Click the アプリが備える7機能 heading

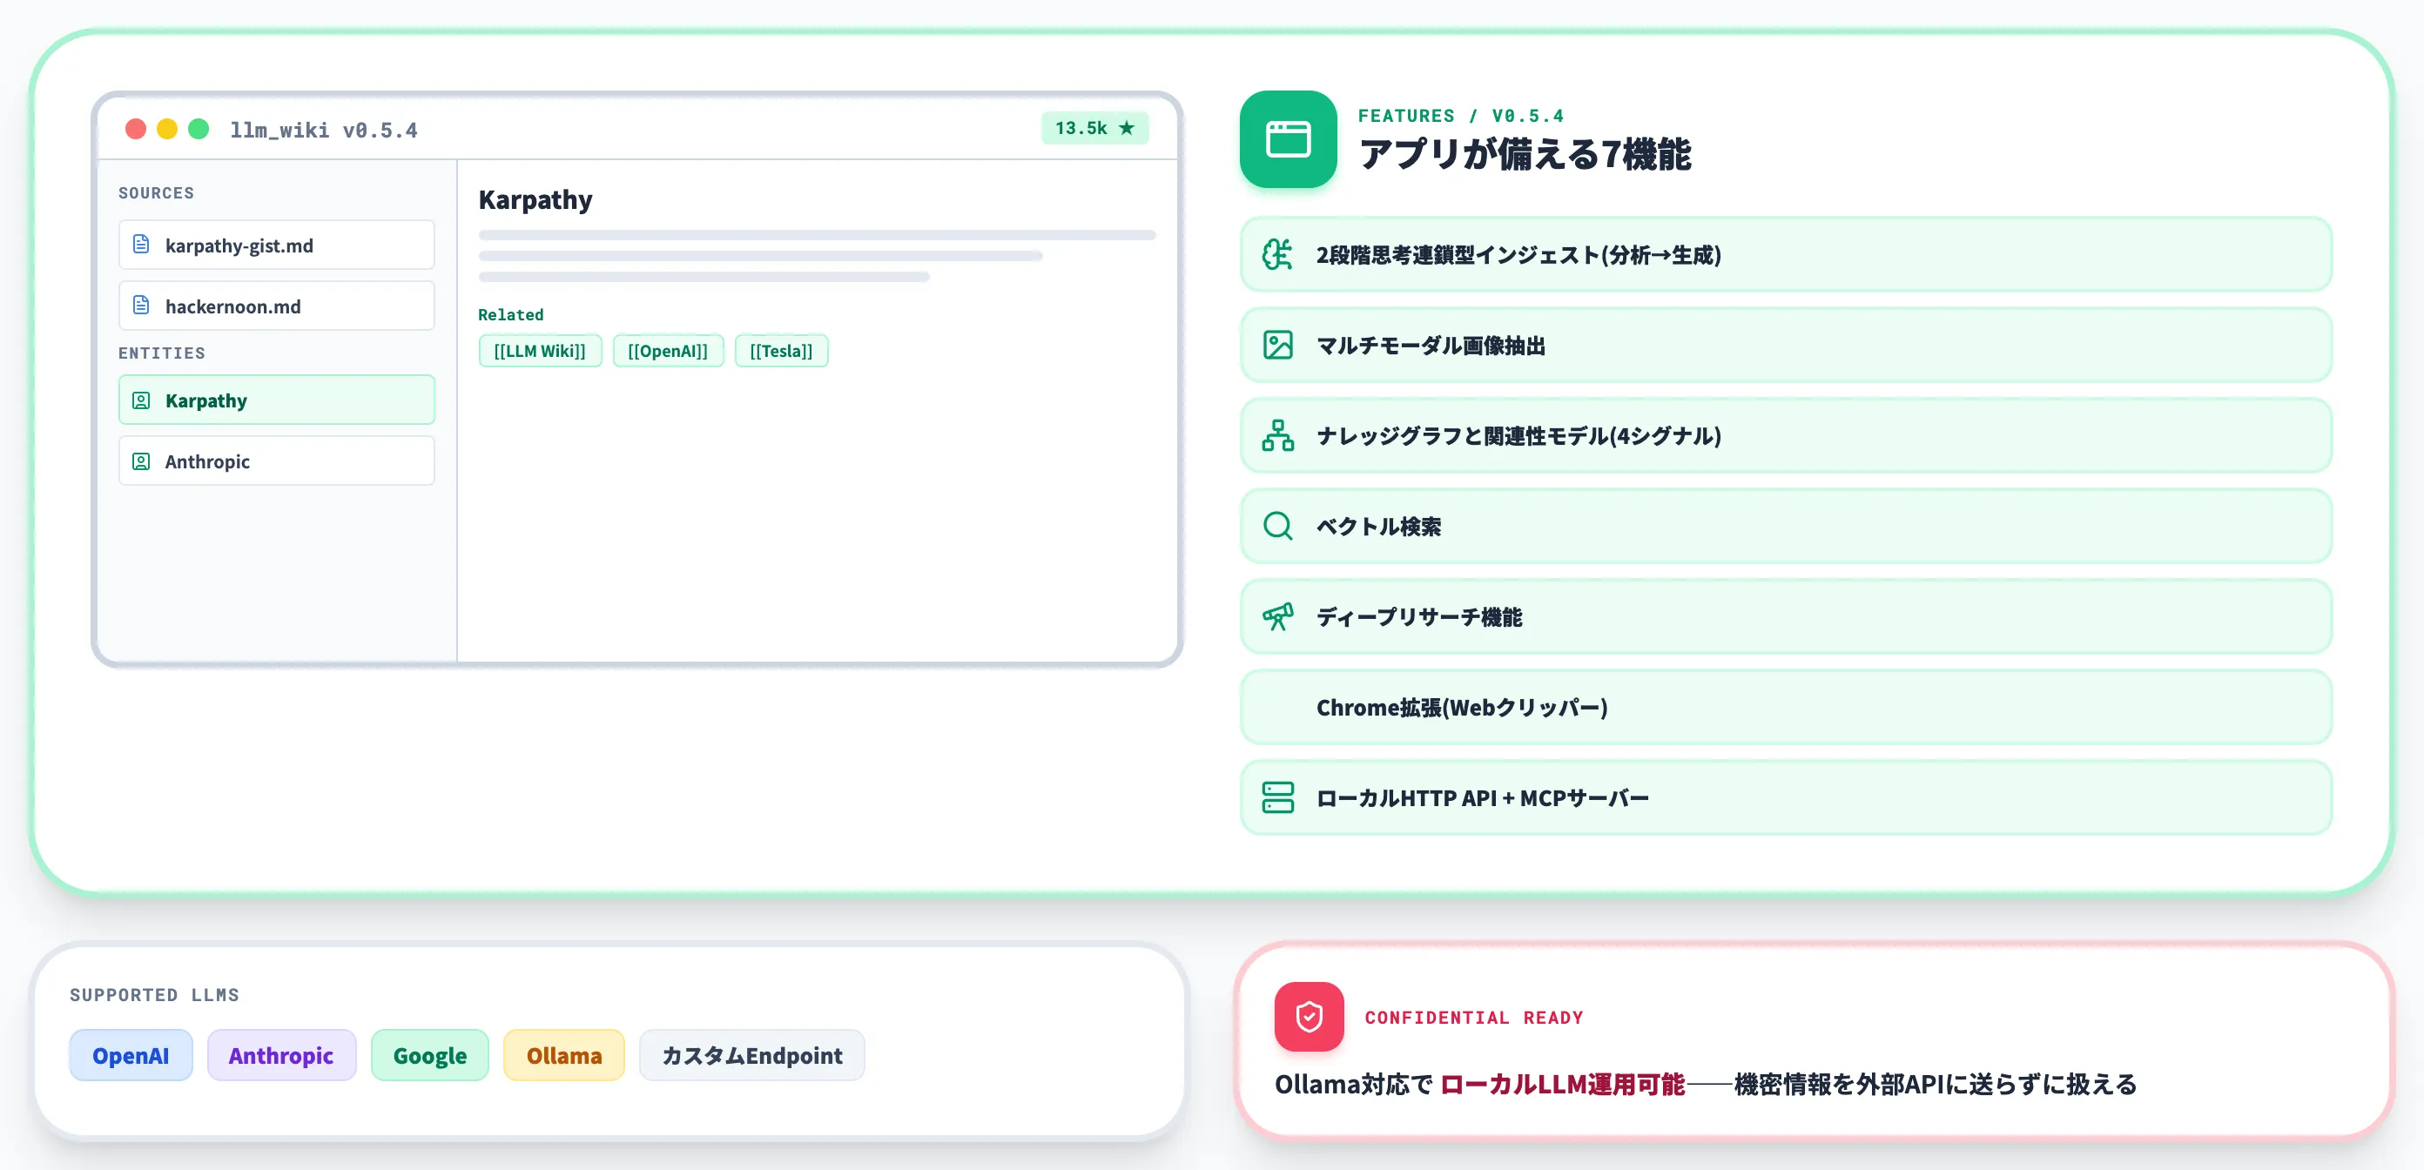pyautogui.click(x=1525, y=154)
